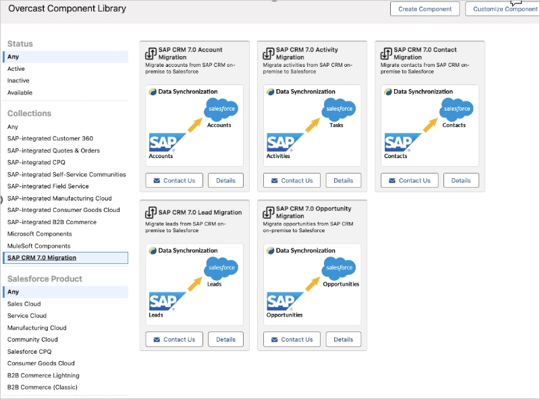Click the Opportunity Migration card sync icon
Screen dimensions: 540x399
[x=269, y=212]
